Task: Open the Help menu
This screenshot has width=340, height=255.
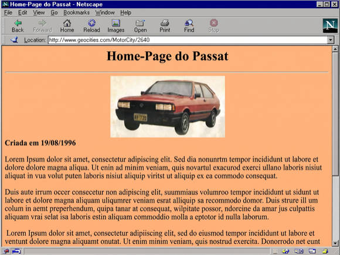Action: (126, 12)
